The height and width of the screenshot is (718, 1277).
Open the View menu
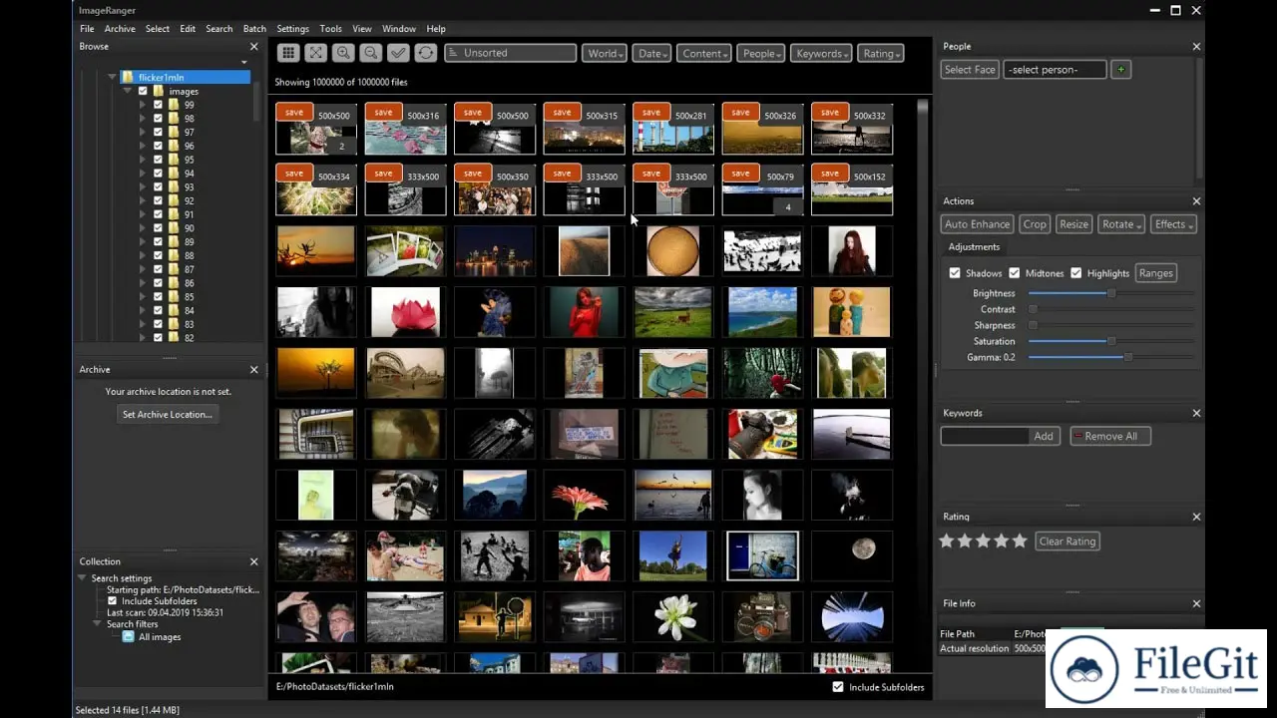tap(362, 29)
